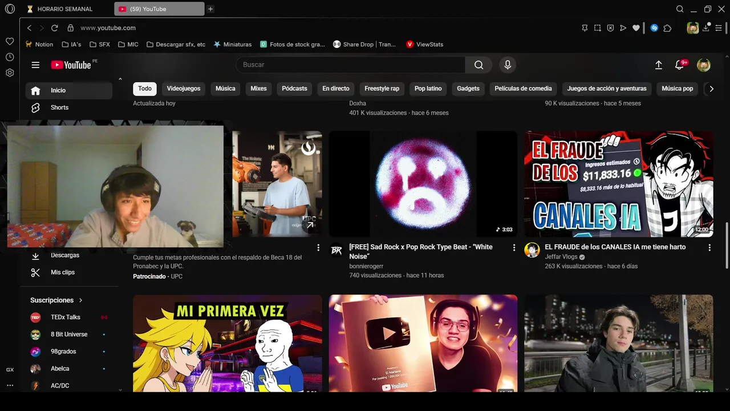Open Shorts in YouTube sidebar
Image resolution: width=730 pixels, height=411 pixels.
click(x=69, y=107)
